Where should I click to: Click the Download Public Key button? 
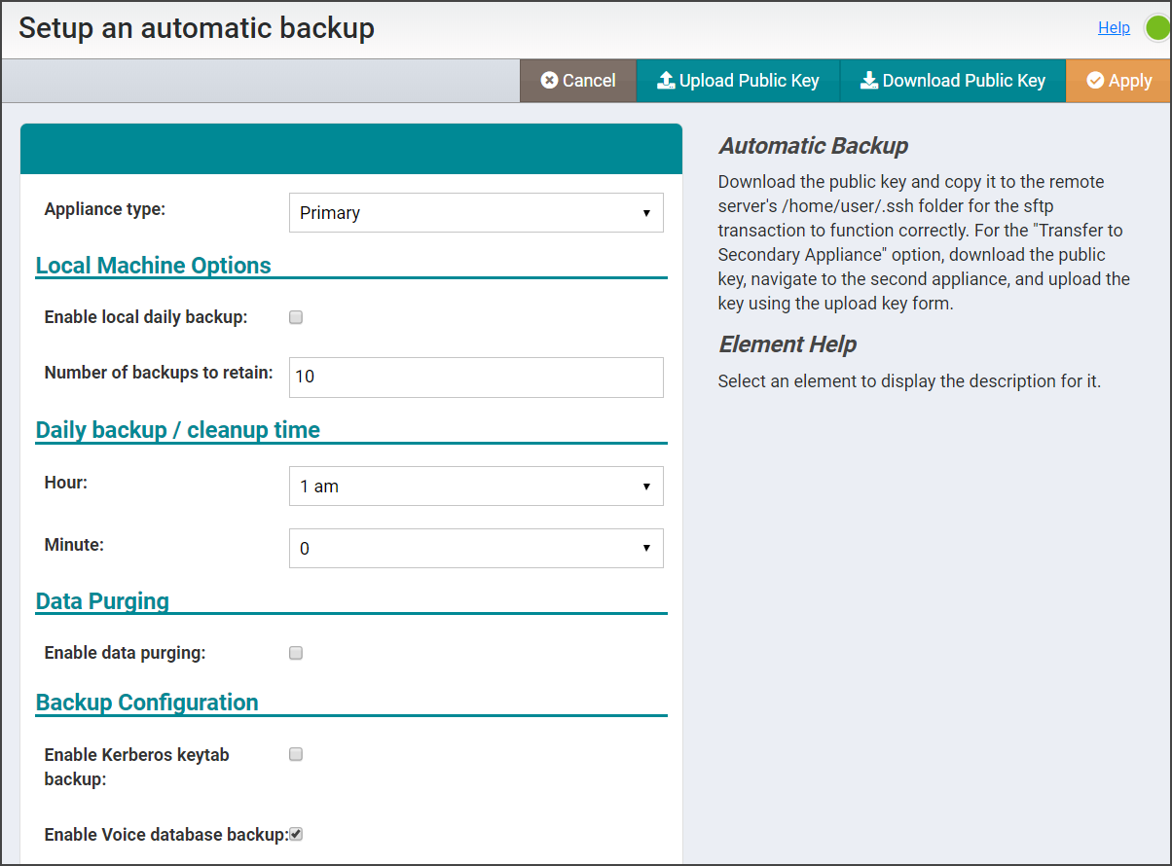[x=952, y=80]
